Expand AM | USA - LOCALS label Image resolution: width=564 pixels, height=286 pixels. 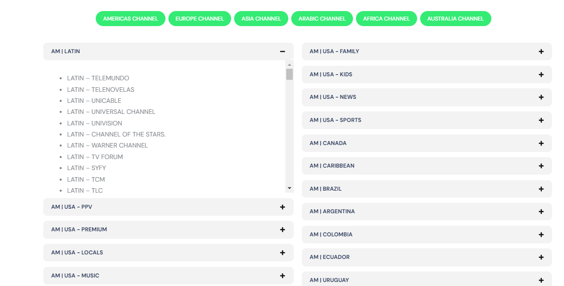click(77, 252)
